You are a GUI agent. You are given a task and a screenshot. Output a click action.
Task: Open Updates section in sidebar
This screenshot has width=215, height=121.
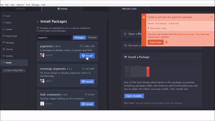click(9, 56)
